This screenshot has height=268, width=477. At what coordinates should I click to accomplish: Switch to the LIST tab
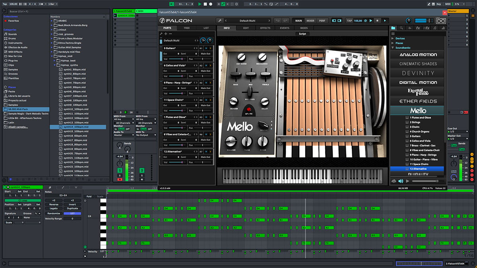(206, 28)
